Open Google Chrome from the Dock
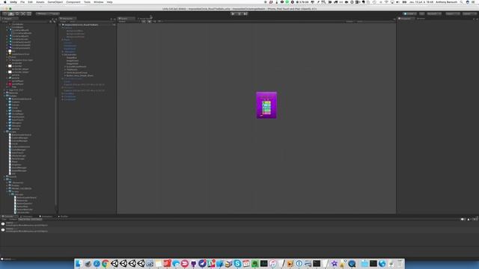Viewport: 479px width, 269px height. [x=106, y=264]
